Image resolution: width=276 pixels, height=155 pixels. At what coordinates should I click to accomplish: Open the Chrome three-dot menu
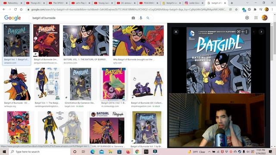point(272,9)
